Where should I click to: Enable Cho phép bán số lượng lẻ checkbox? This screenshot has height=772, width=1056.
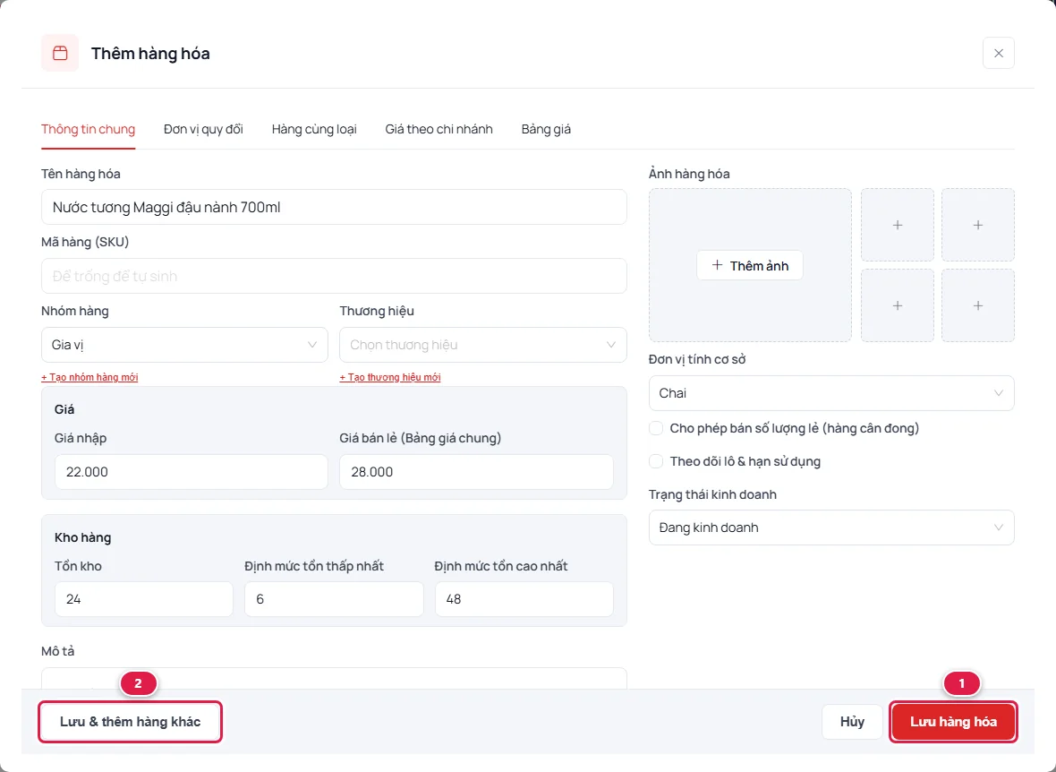tap(655, 428)
